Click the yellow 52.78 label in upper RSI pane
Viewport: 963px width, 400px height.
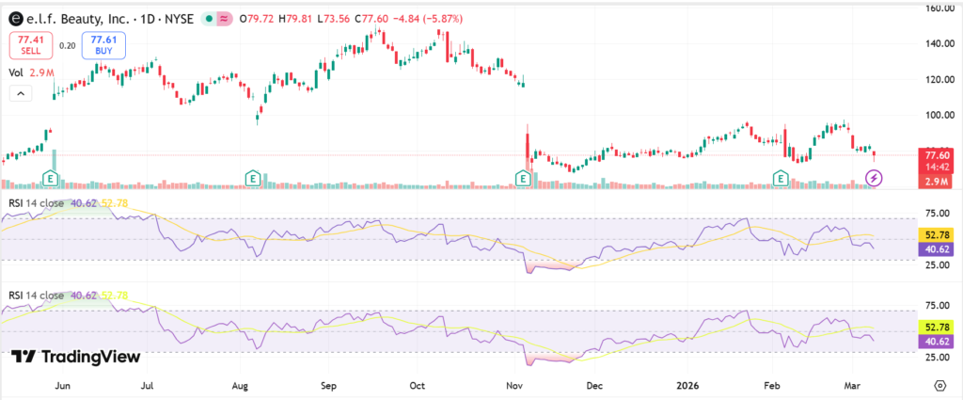939,233
